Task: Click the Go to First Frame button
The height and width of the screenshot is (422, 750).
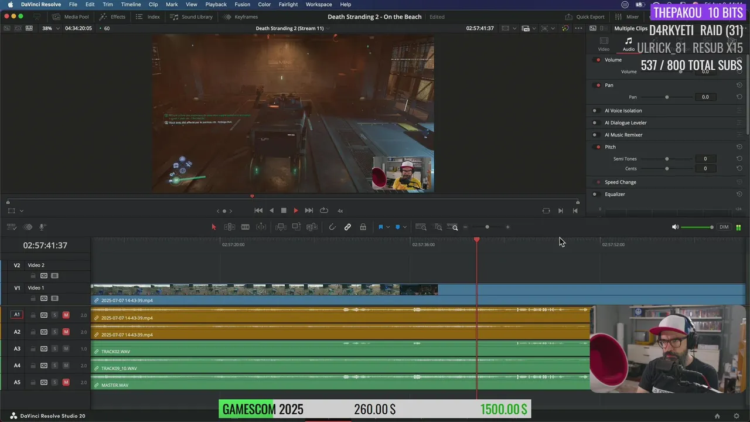Action: click(258, 210)
